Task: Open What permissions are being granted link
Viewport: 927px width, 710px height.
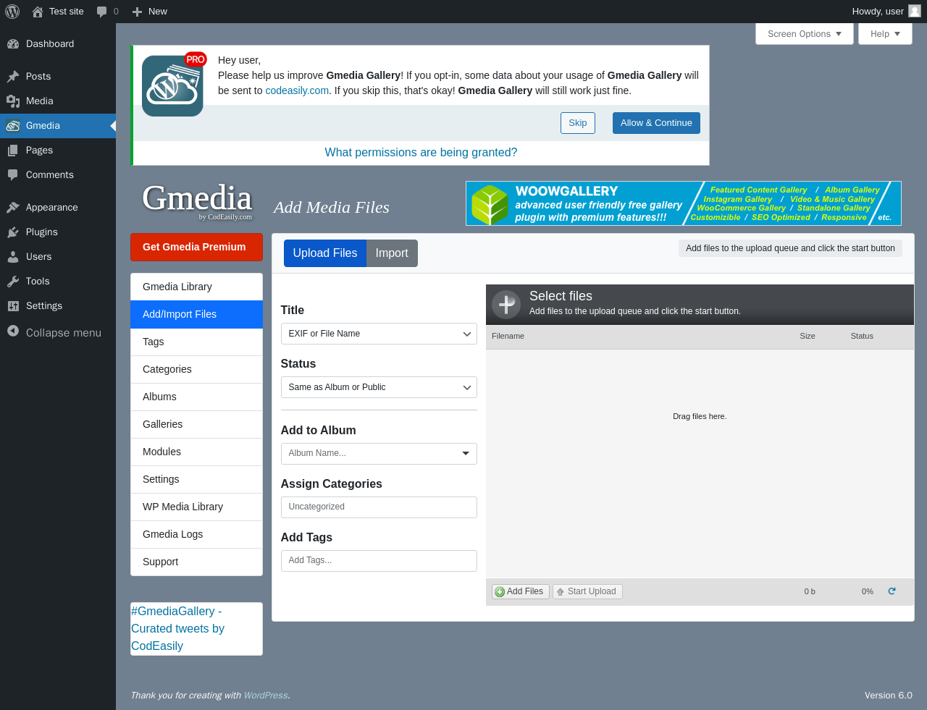Action: (421, 153)
